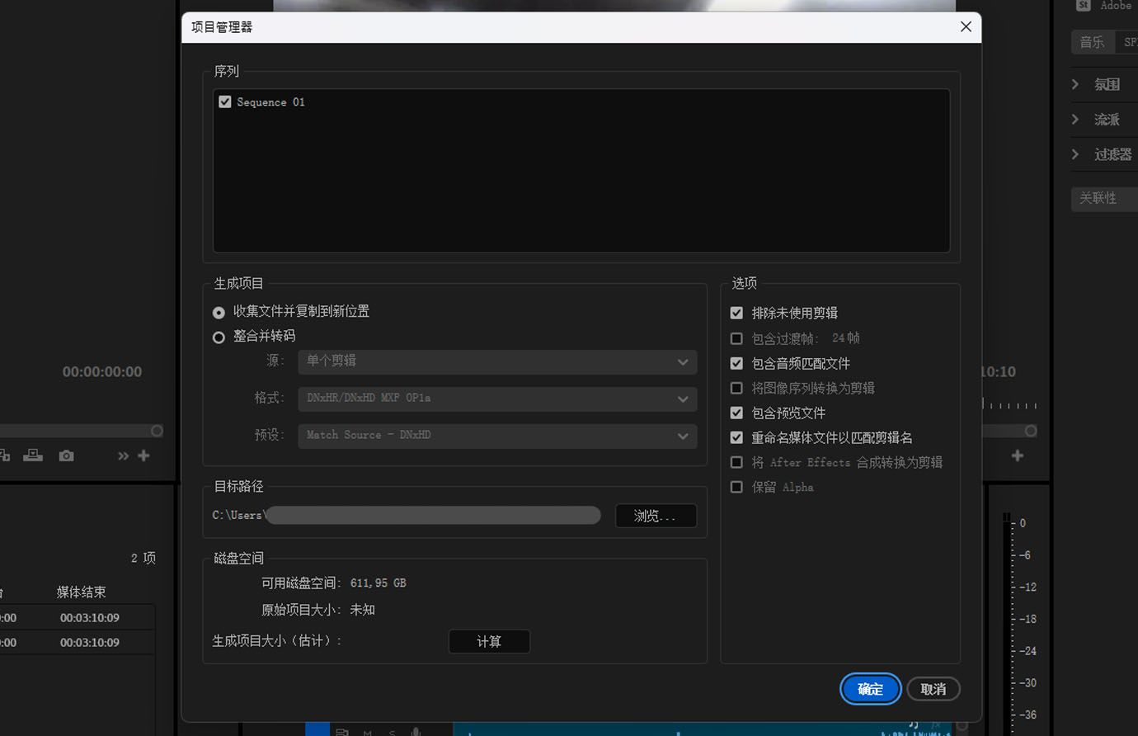The width and height of the screenshot is (1138, 736).
Task: Click the camera icon to export a frame
Action: (66, 455)
